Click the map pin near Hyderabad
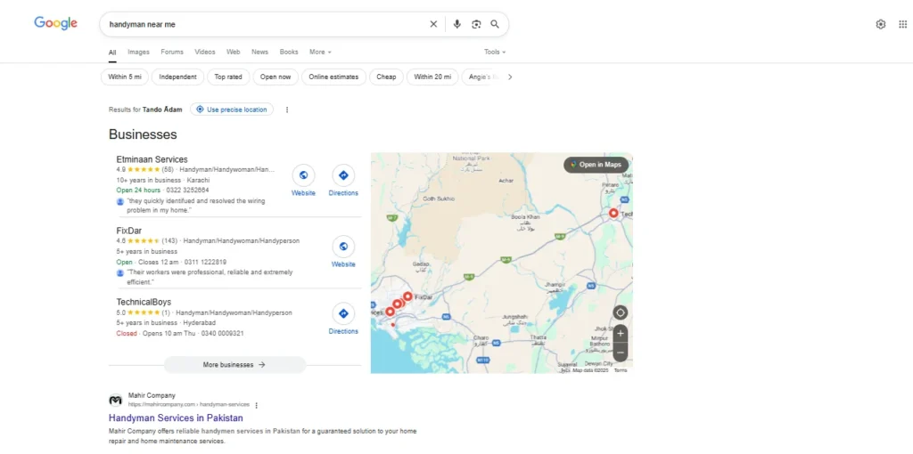This screenshot has height=454, width=913. click(x=613, y=214)
